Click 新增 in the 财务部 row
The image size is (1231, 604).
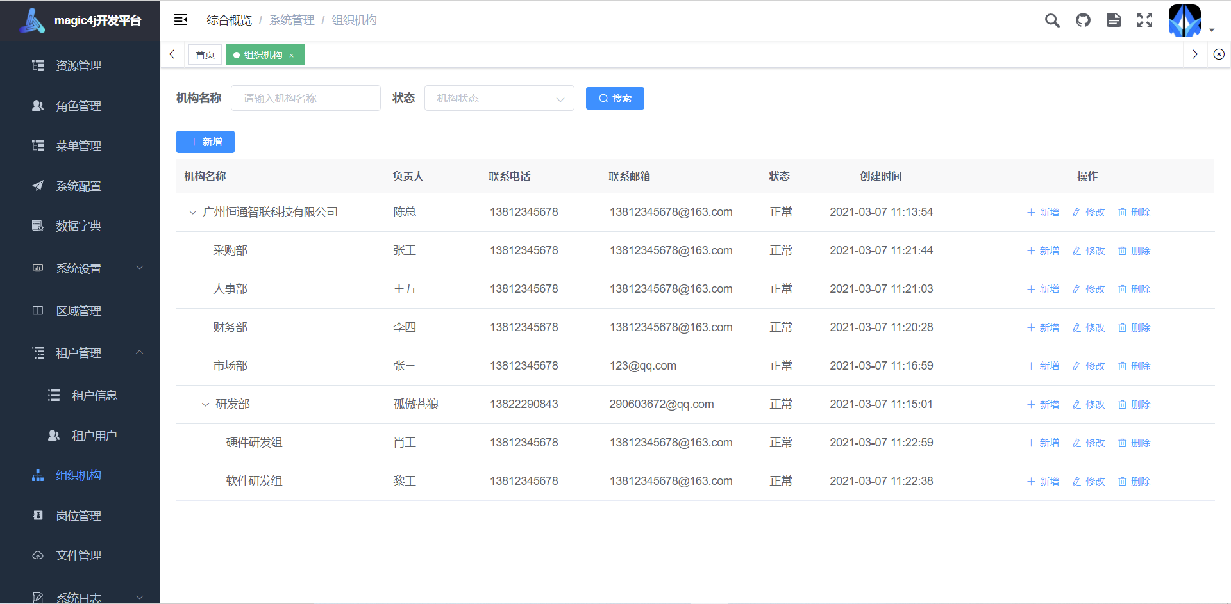click(1043, 327)
